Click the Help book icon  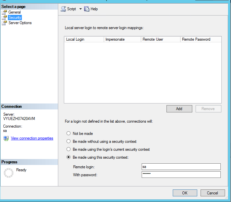click(87, 9)
